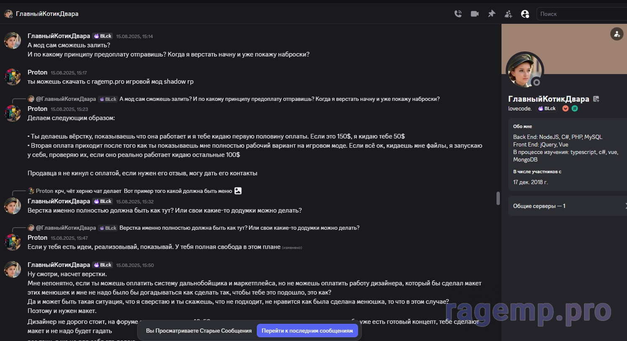Click small reply avatar above 15:23 message

click(x=31, y=99)
